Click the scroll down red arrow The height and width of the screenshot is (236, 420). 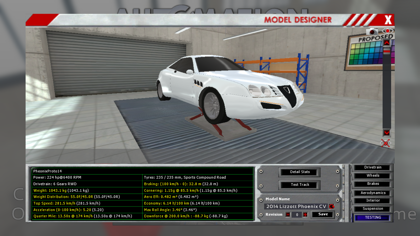click(x=387, y=133)
